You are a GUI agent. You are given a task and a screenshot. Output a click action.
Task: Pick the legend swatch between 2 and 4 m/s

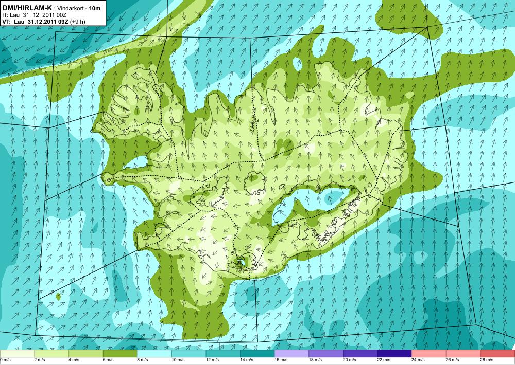(51, 353)
